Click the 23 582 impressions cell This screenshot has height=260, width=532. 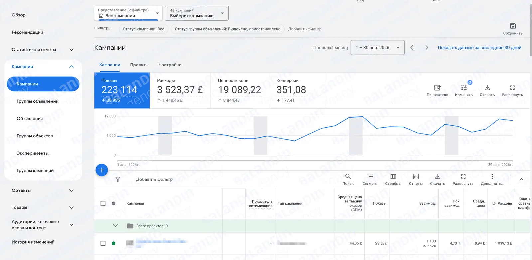(x=381, y=243)
